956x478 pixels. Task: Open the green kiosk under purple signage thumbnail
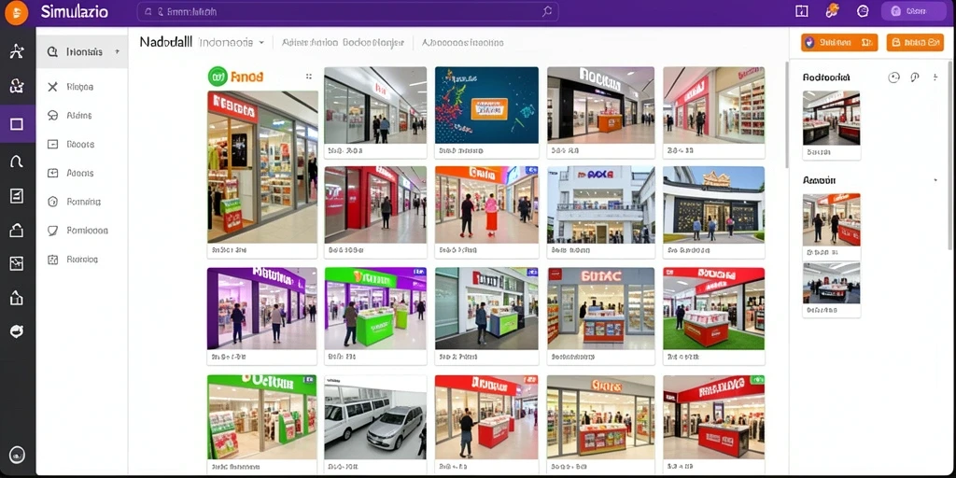[x=375, y=308]
